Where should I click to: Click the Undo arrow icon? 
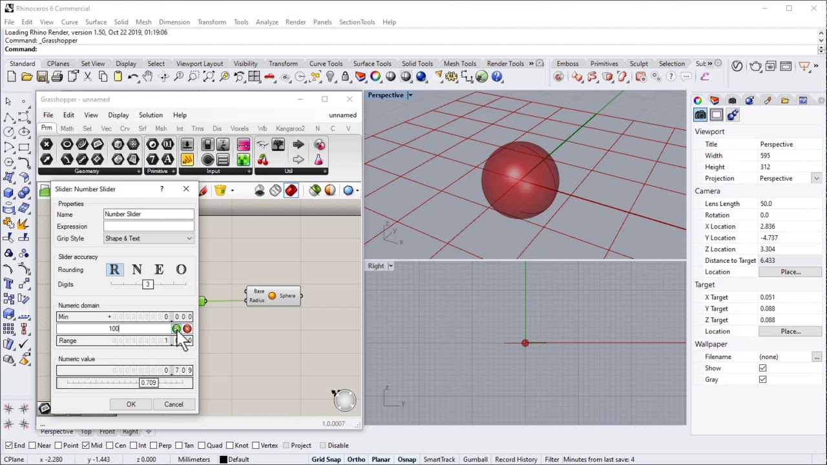click(x=133, y=77)
